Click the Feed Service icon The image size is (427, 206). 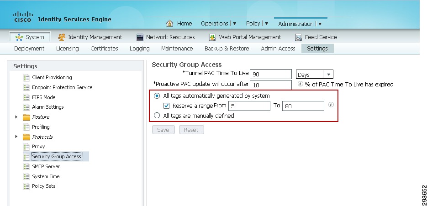[x=299, y=37]
